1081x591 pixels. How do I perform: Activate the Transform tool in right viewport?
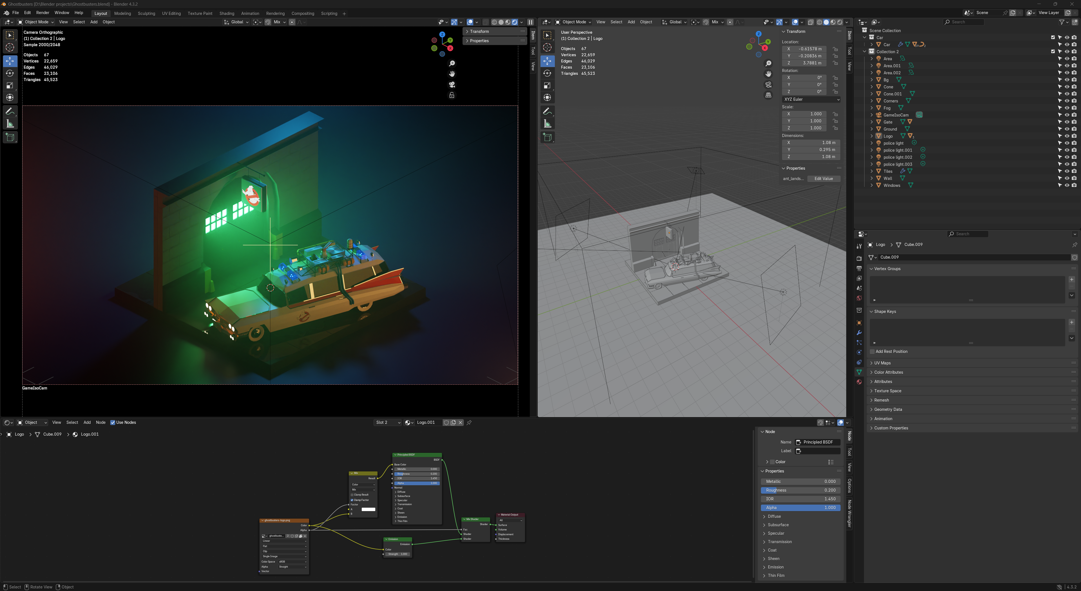point(547,98)
